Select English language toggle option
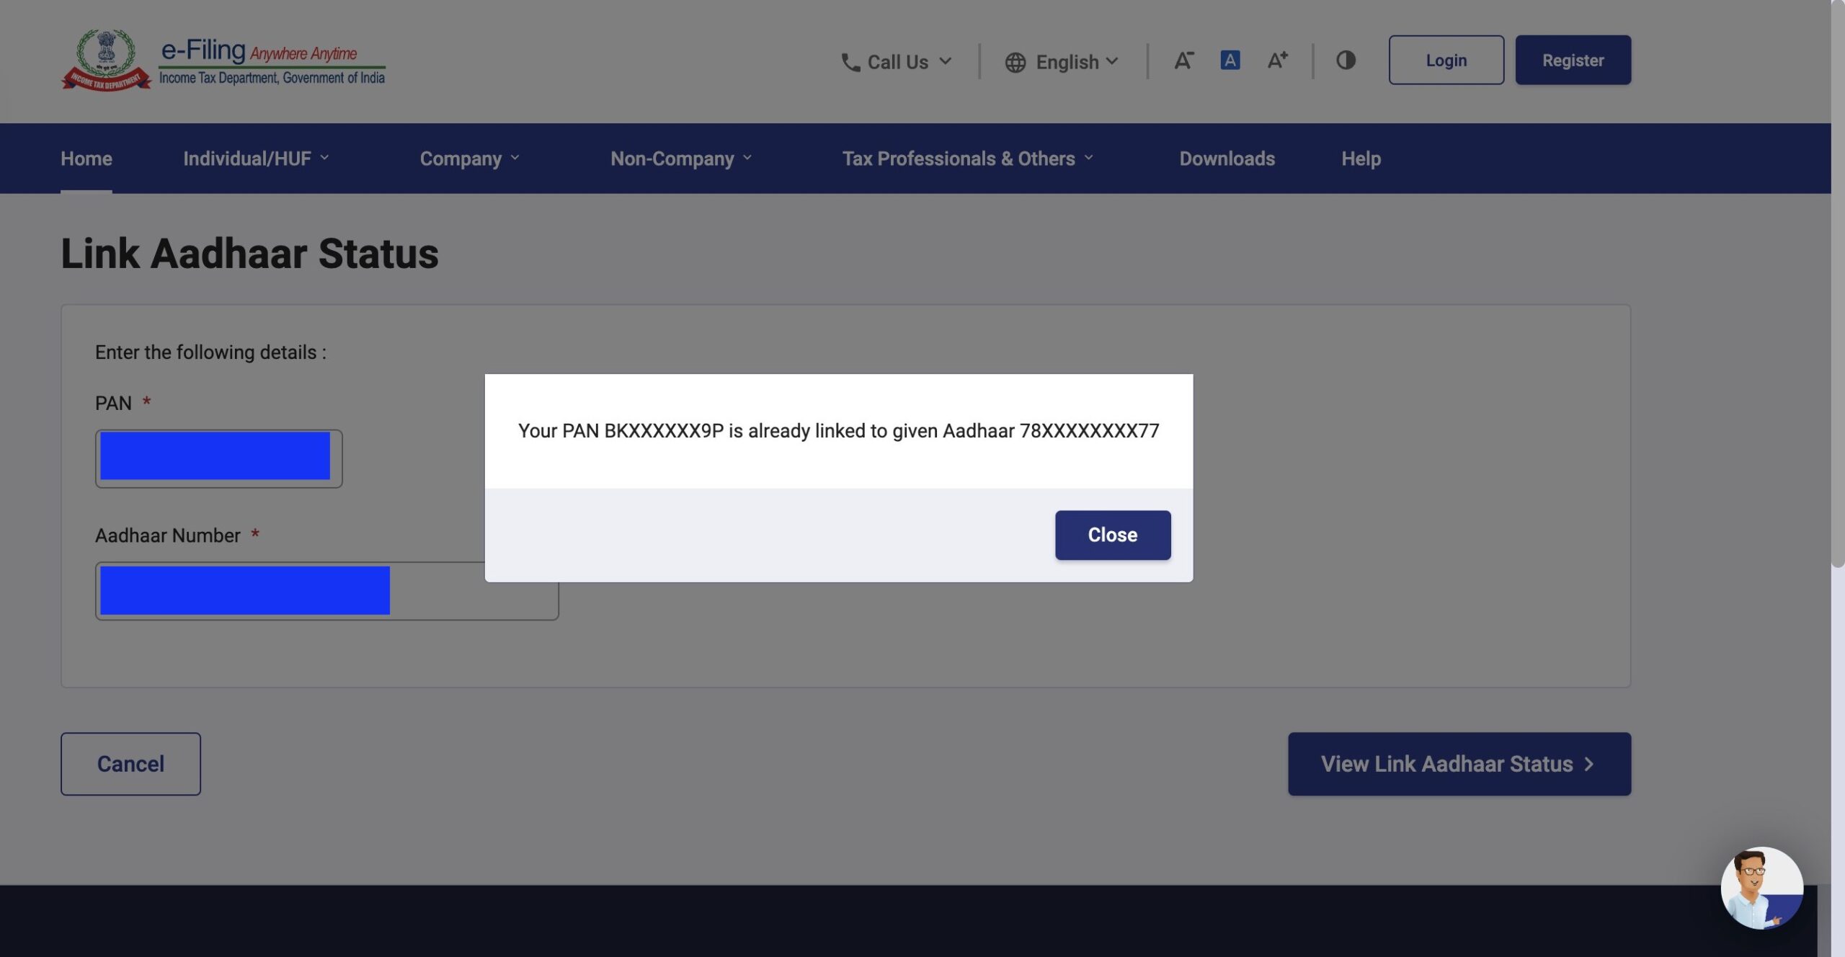Screen dimensions: 1845x957 pos(1060,58)
